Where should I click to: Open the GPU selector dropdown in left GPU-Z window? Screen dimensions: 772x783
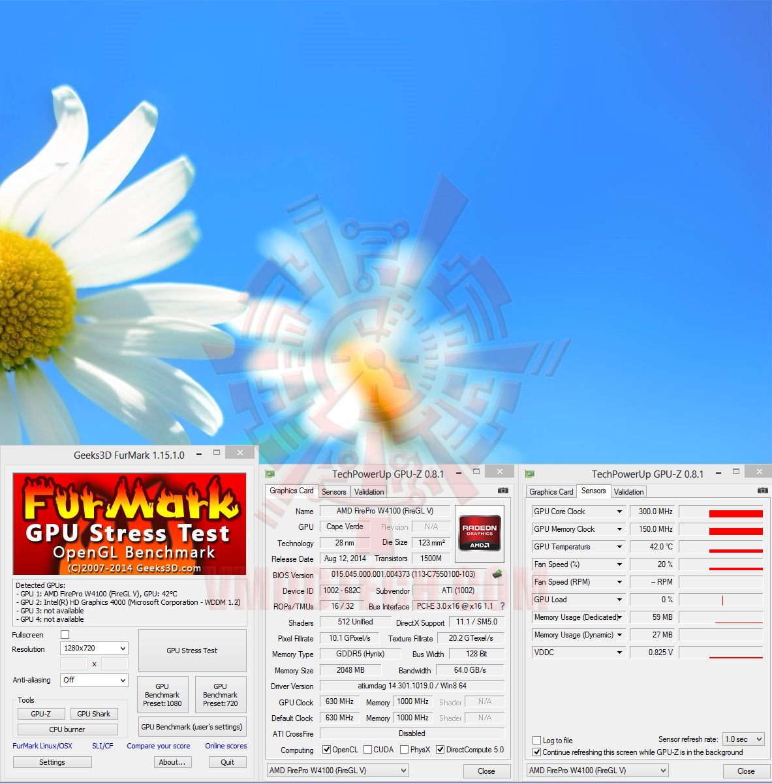tap(338, 771)
